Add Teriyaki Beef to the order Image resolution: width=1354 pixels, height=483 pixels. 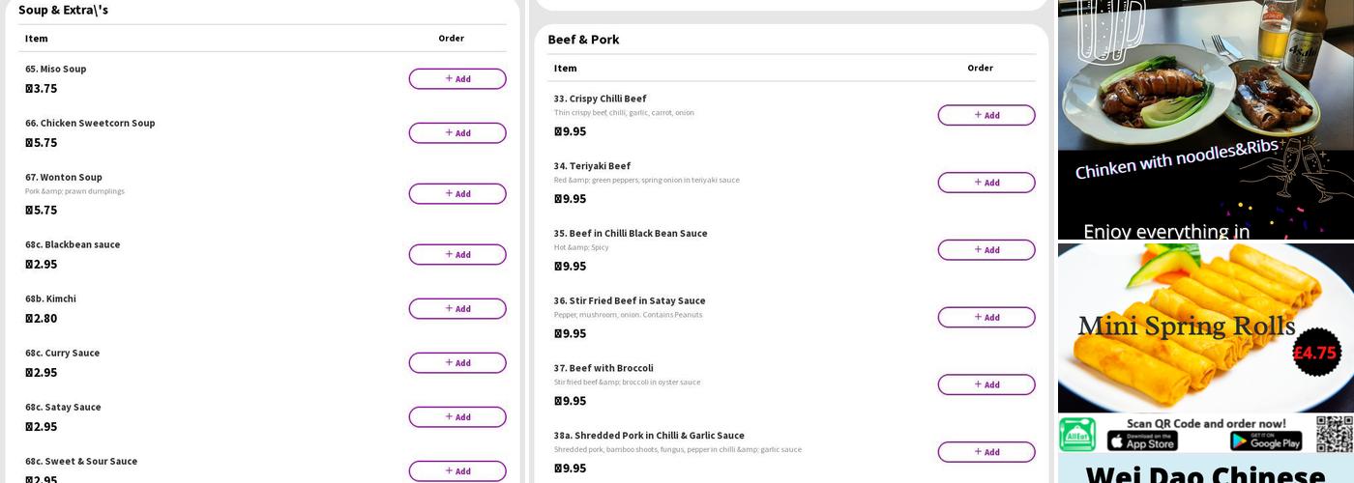click(986, 183)
